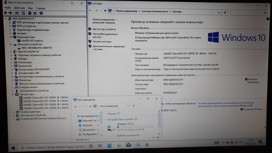272x153 pixels.
Task: Open Дополнительные параметры системы link
Action: pyautogui.click(x=109, y=48)
